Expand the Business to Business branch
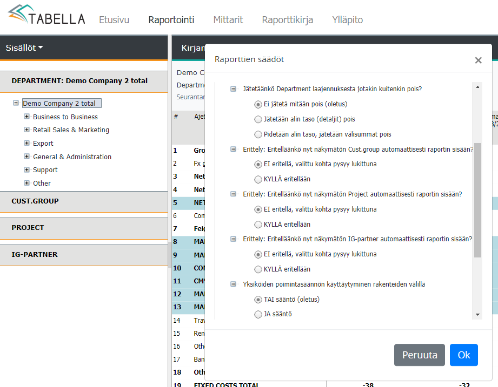 point(26,117)
